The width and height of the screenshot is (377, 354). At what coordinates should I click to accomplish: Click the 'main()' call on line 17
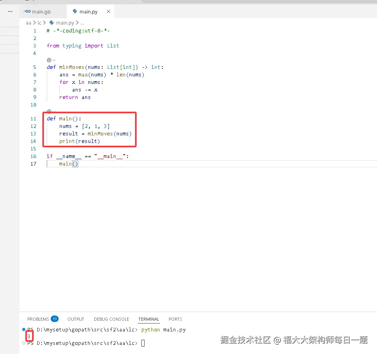click(69, 164)
